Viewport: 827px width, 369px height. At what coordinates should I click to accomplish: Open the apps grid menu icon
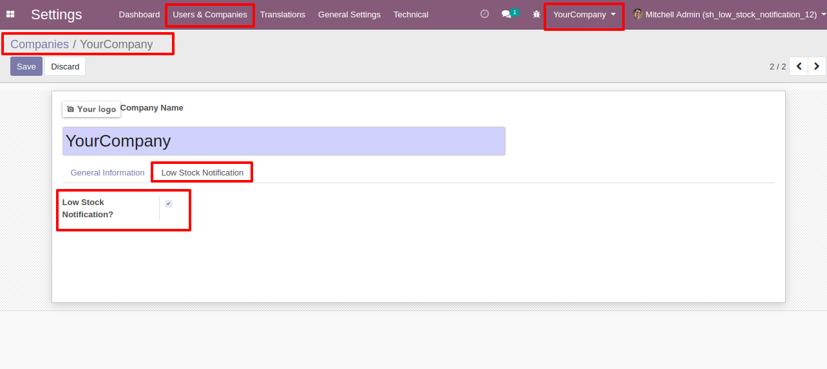click(10, 14)
